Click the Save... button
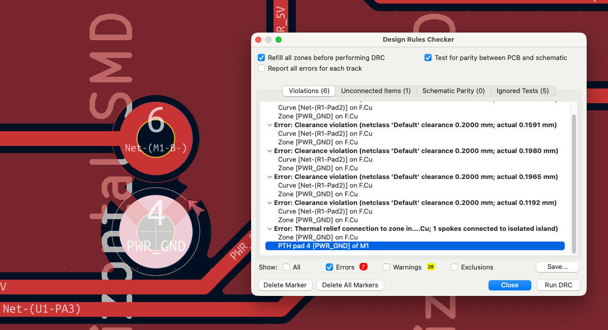 point(557,267)
